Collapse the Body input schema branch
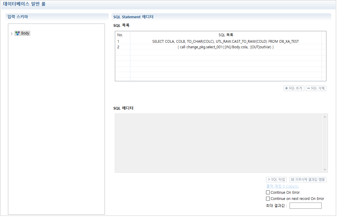The width and height of the screenshot is (337, 217). tap(11, 33)
